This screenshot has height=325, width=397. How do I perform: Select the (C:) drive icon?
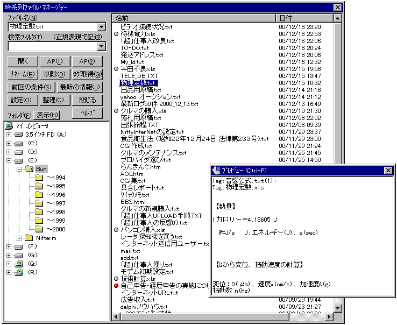(19, 144)
